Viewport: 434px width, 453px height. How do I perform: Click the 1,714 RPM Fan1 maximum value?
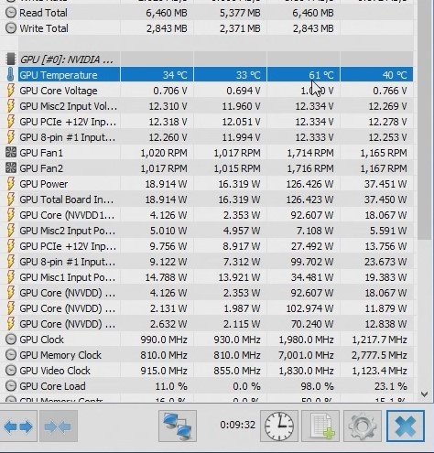point(310,153)
